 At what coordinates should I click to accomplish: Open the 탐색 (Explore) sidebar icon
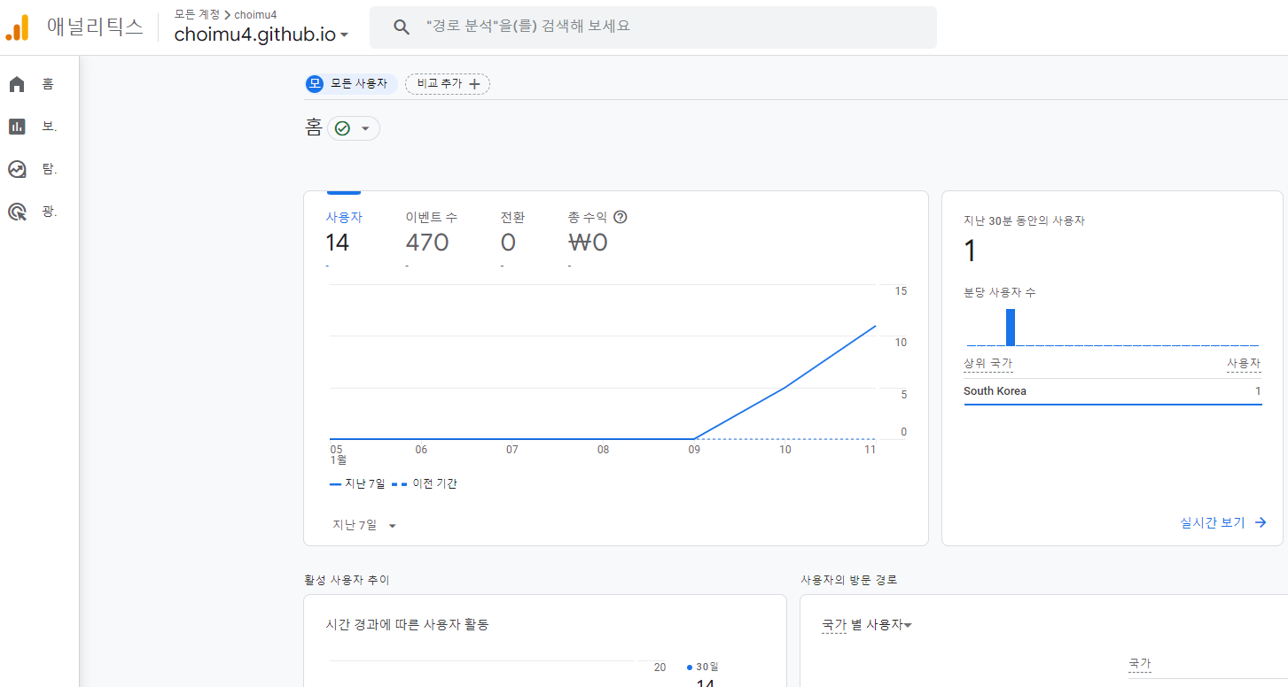pyautogui.click(x=16, y=168)
